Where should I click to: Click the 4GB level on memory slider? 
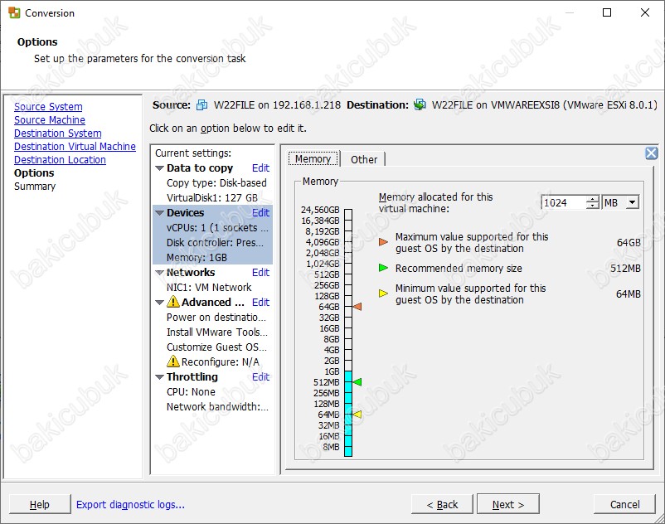(348, 350)
